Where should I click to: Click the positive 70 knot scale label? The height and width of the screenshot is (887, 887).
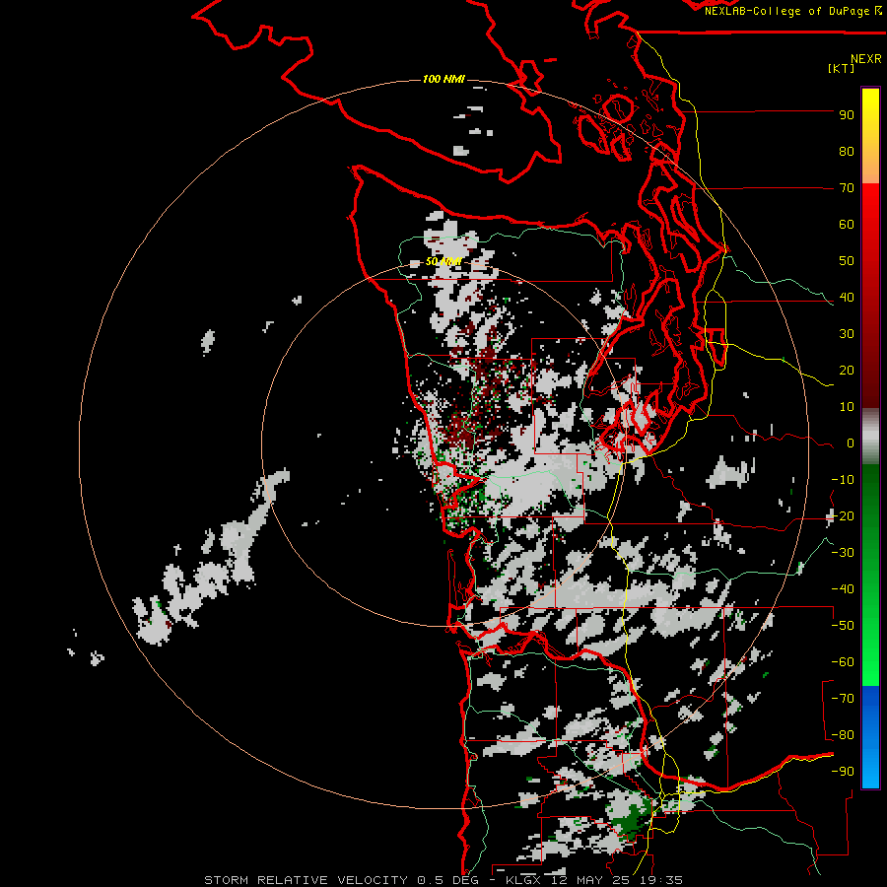[847, 188]
